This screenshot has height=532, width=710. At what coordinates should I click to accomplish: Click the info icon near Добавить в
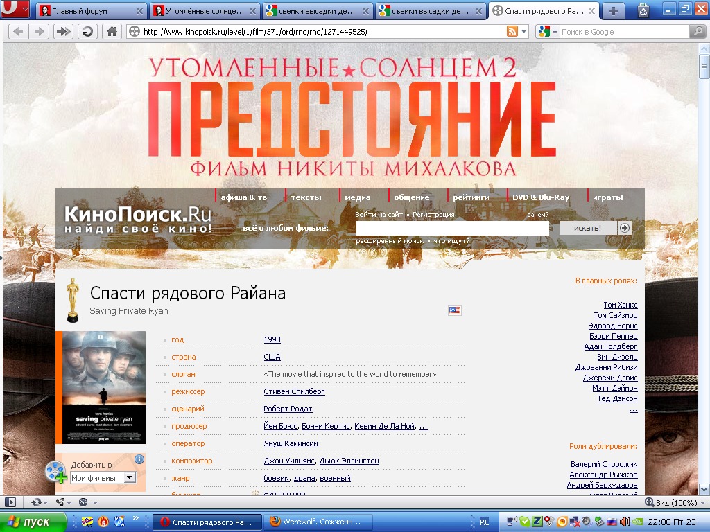point(139,460)
